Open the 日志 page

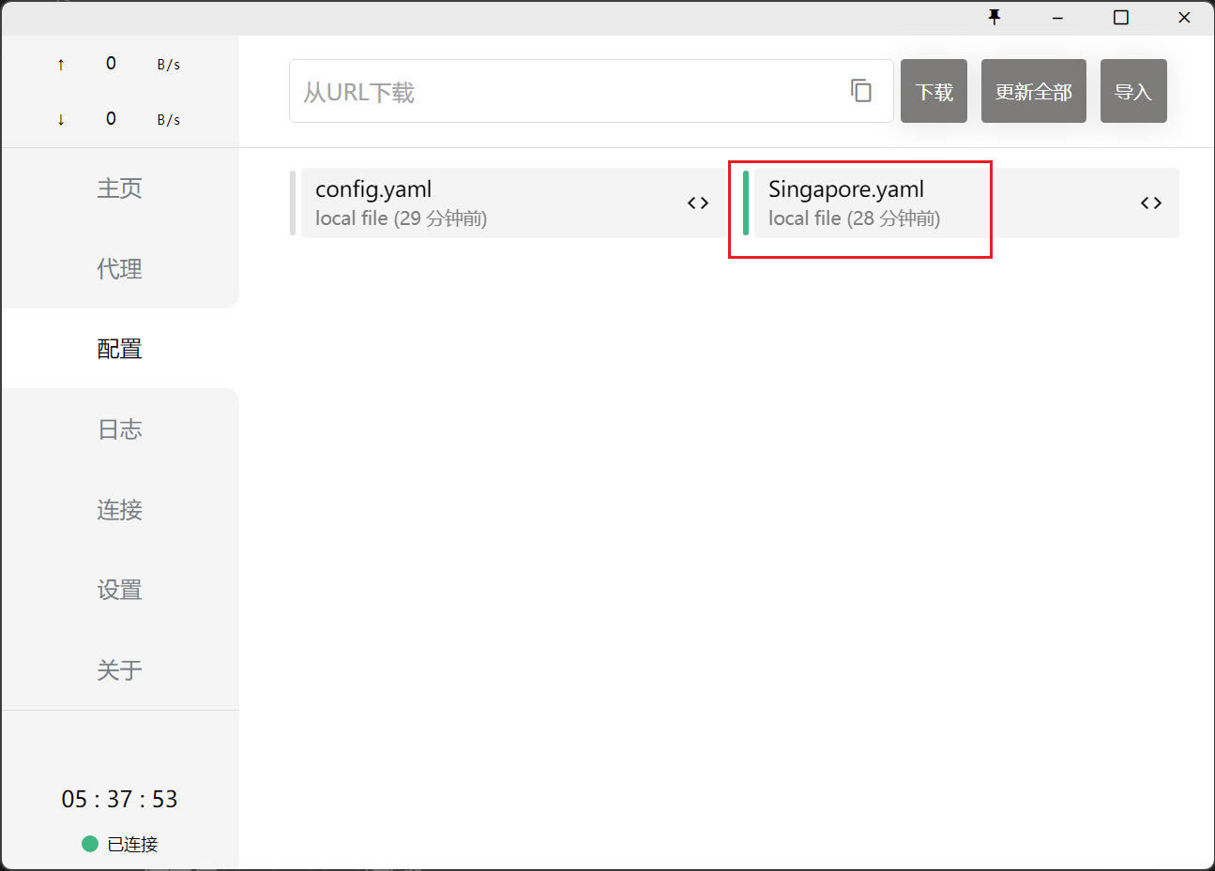120,429
